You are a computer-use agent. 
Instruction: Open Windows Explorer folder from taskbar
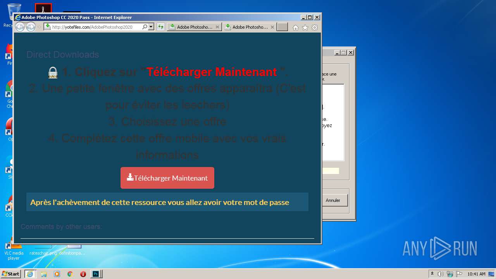(44, 274)
